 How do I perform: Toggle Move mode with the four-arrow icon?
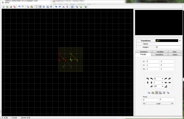40,7
